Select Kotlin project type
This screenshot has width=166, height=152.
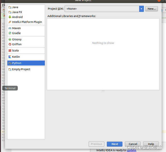coord(26,57)
